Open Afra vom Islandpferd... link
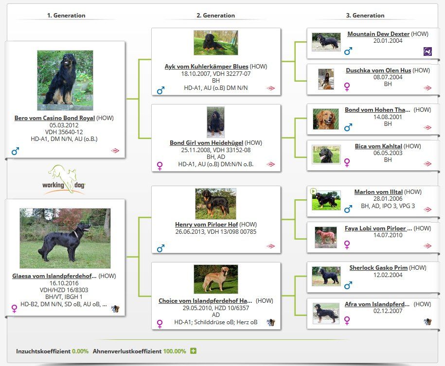Screen dimensions: 445x366 point(377,304)
